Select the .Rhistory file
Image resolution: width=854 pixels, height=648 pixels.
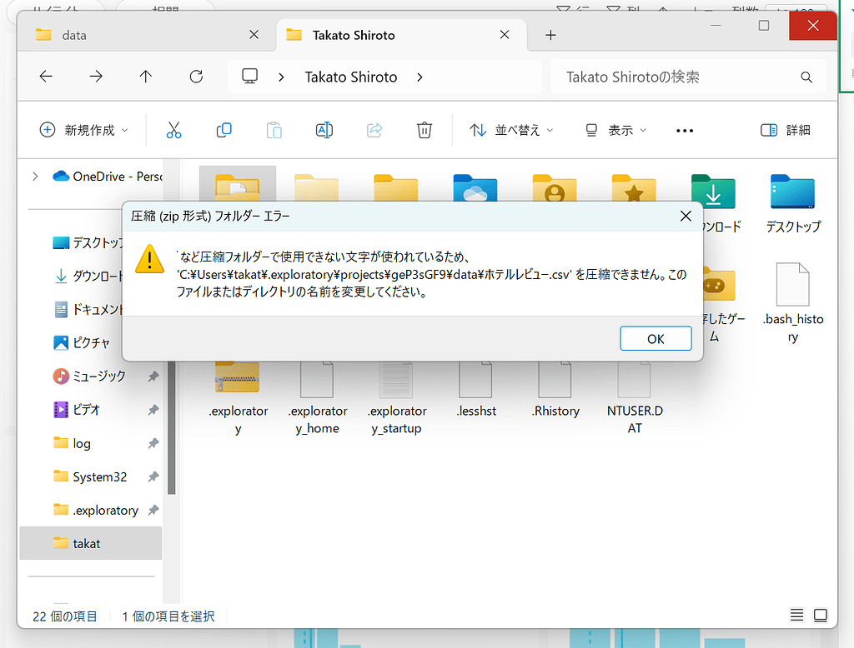pos(555,391)
